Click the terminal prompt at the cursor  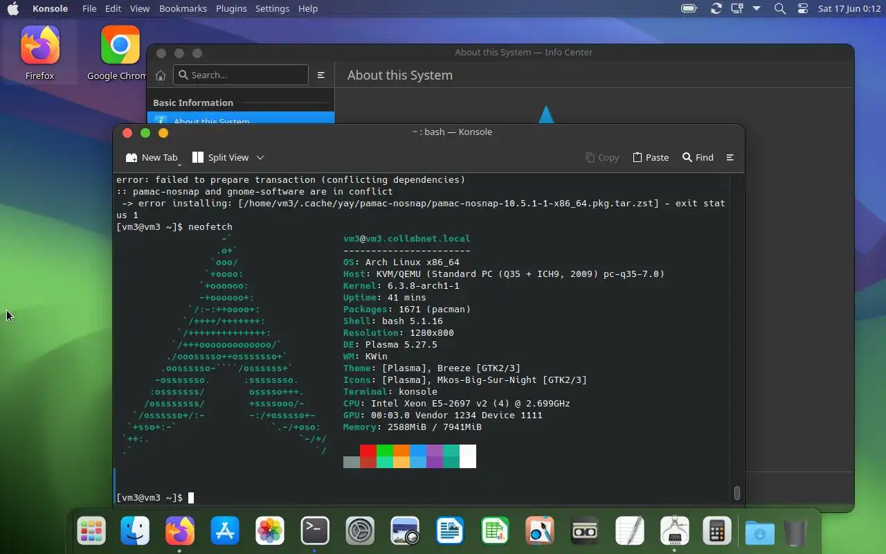coord(191,498)
